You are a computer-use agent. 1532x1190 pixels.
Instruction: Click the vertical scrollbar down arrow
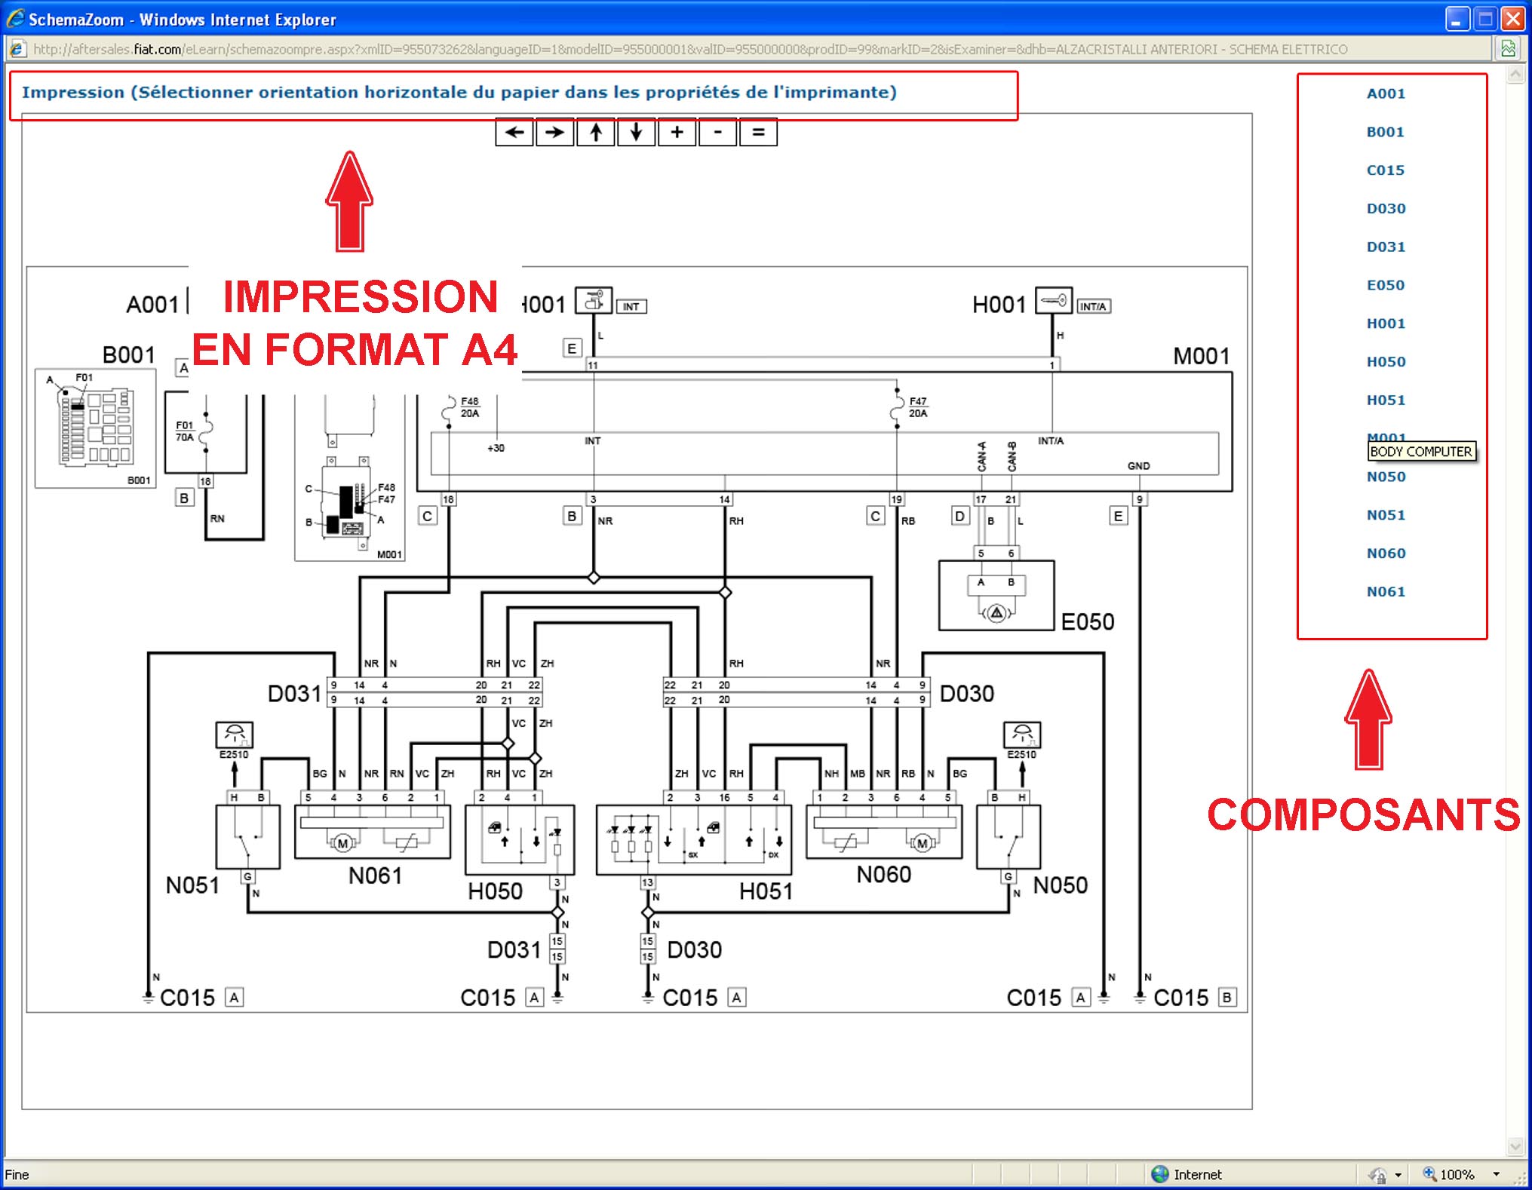(x=1515, y=1147)
